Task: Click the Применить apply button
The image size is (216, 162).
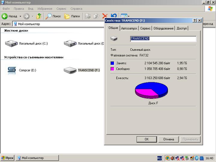Action: click(x=190, y=139)
